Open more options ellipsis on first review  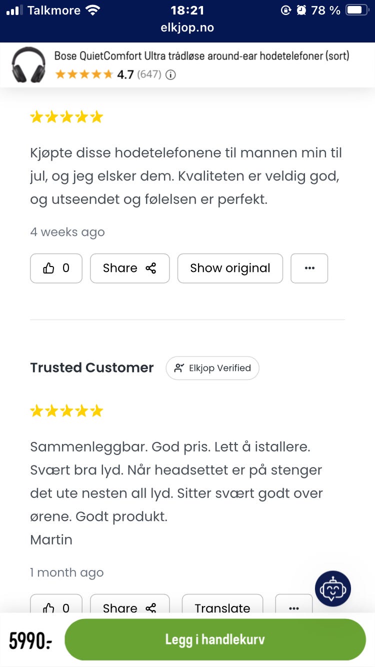tap(309, 268)
